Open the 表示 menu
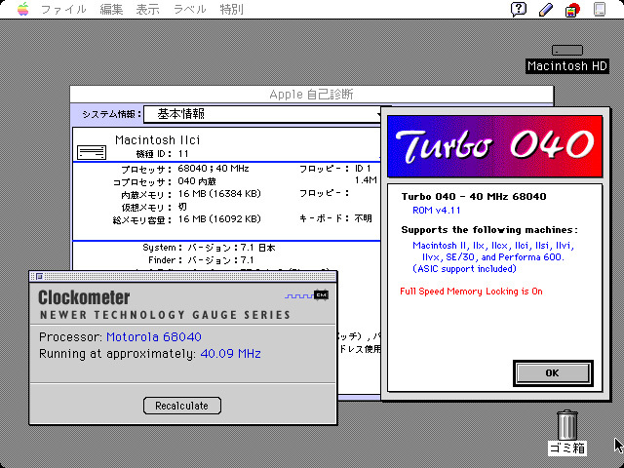The image size is (624, 468). pyautogui.click(x=147, y=9)
